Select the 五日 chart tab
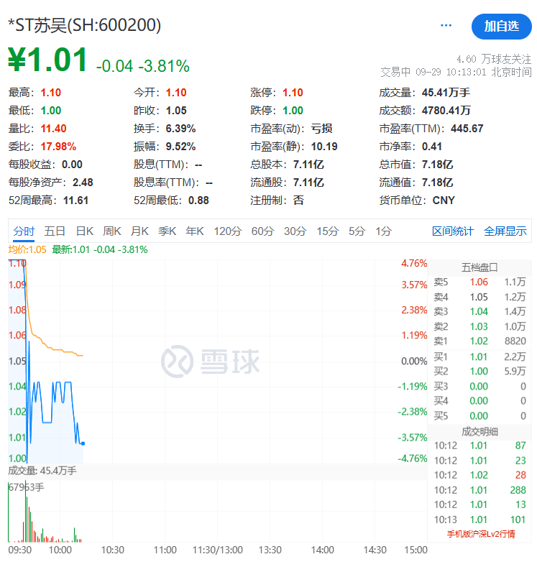The image size is (537, 567). click(x=55, y=231)
